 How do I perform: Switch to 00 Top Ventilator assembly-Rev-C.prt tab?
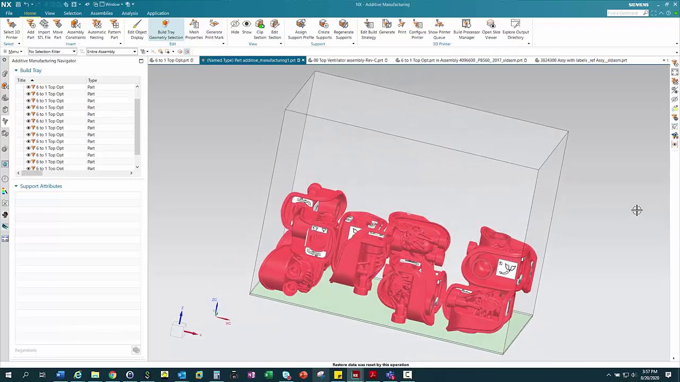point(348,60)
